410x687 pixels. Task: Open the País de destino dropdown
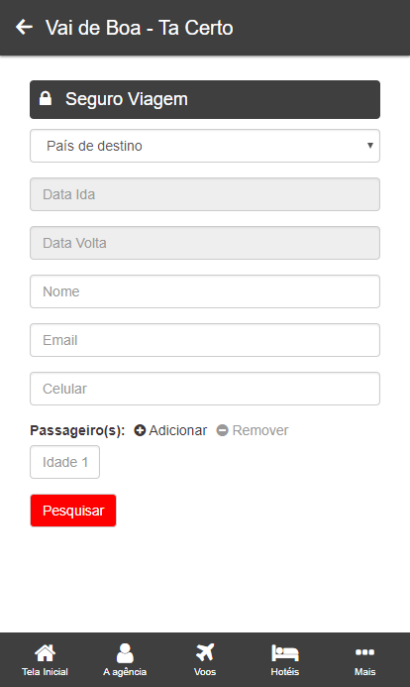pos(205,146)
